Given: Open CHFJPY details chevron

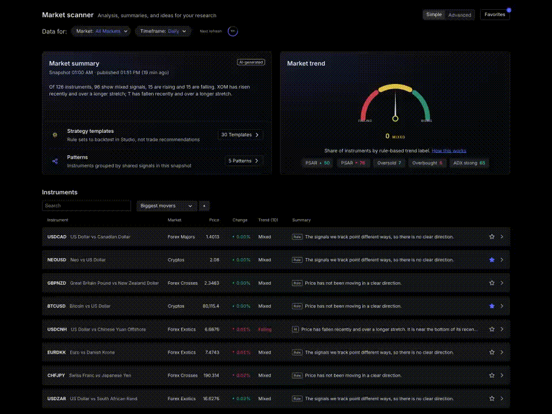Looking at the screenshot, I should point(501,375).
